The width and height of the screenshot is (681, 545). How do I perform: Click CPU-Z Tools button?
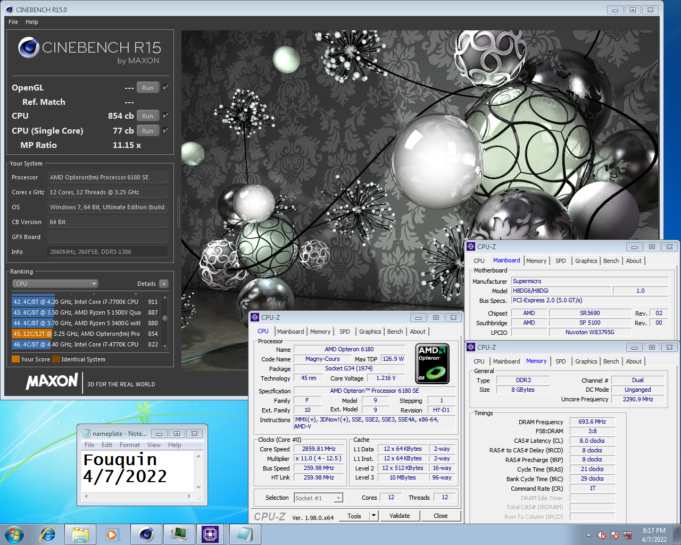(x=354, y=516)
